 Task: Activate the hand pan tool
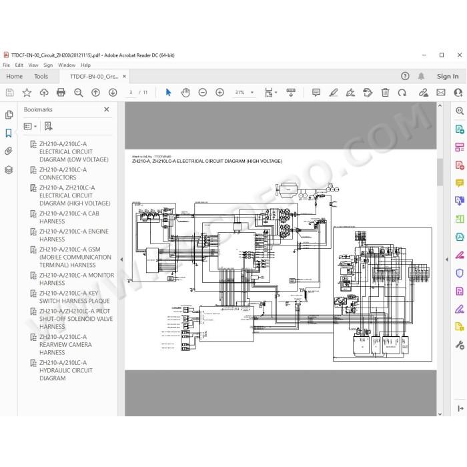click(x=185, y=93)
